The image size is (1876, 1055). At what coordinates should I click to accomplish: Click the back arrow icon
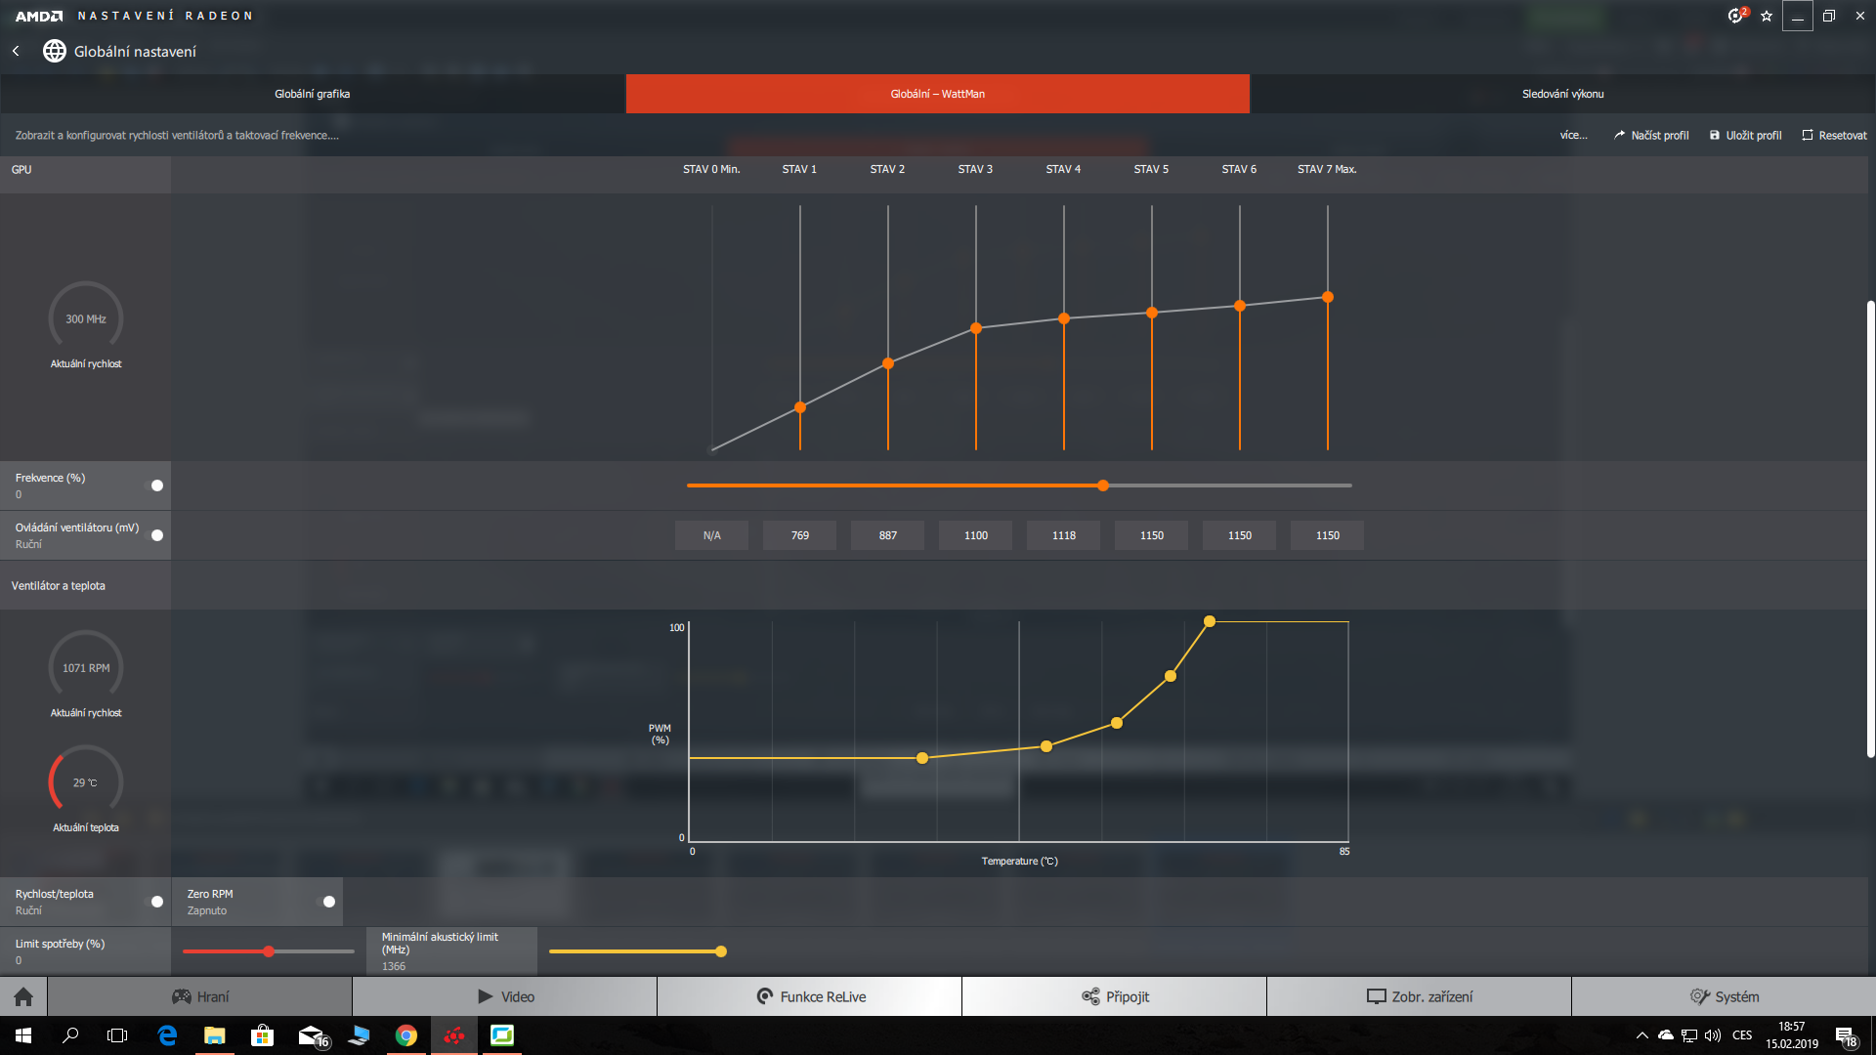pyautogui.click(x=16, y=51)
